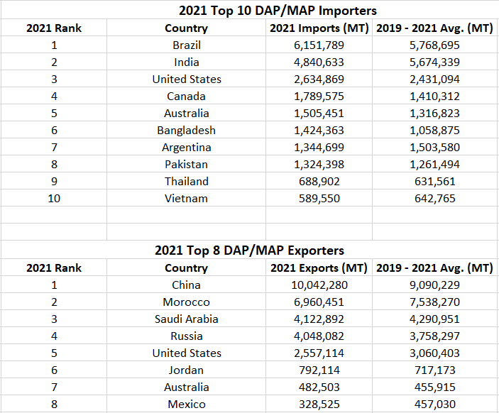
Task: Select the average value 2,431,094
Action: coord(434,79)
